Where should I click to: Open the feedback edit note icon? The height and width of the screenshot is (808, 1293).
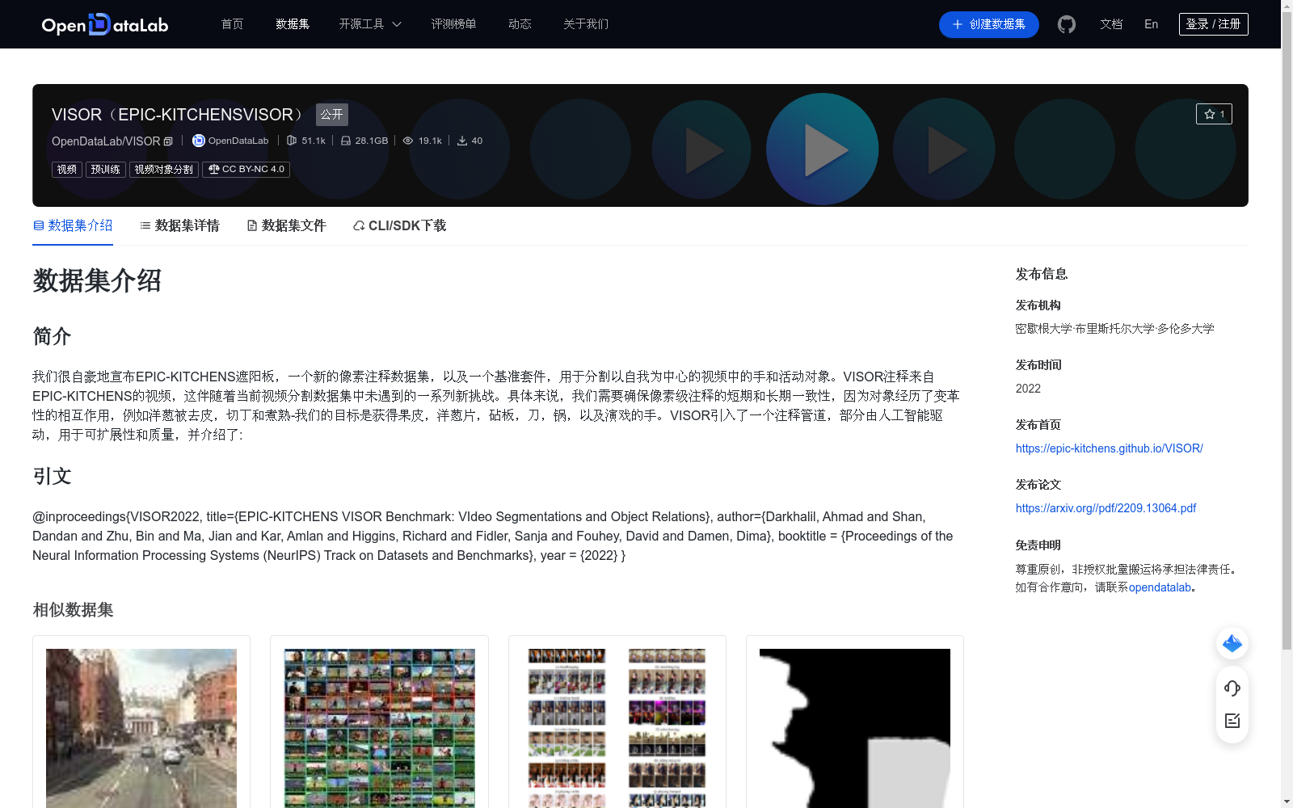1232,721
